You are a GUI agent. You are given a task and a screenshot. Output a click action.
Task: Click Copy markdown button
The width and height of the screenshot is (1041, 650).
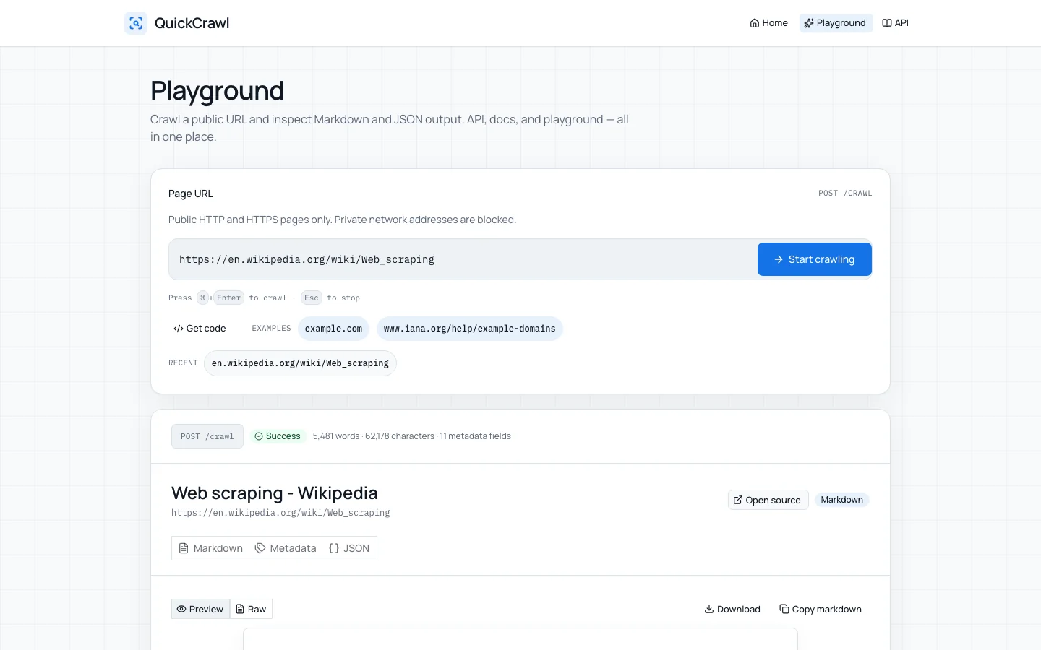click(821, 609)
